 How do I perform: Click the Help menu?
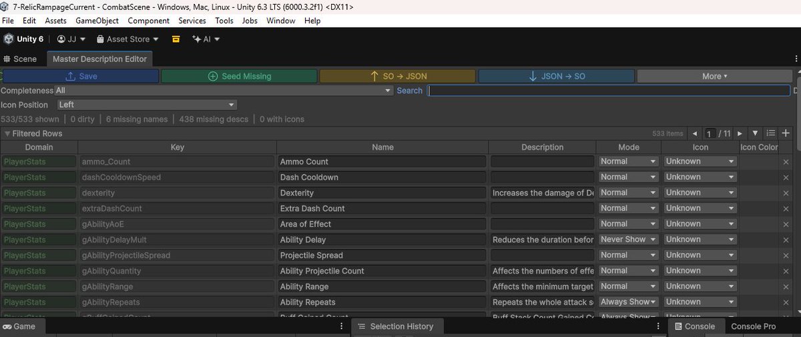[x=312, y=21]
